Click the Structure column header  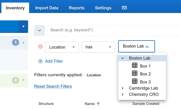(x=46, y=104)
